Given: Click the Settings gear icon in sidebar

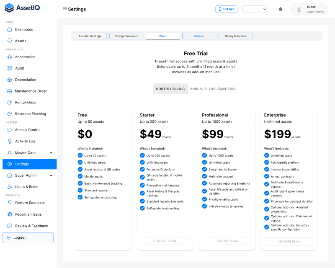Looking at the screenshot, I should click(10, 164).
